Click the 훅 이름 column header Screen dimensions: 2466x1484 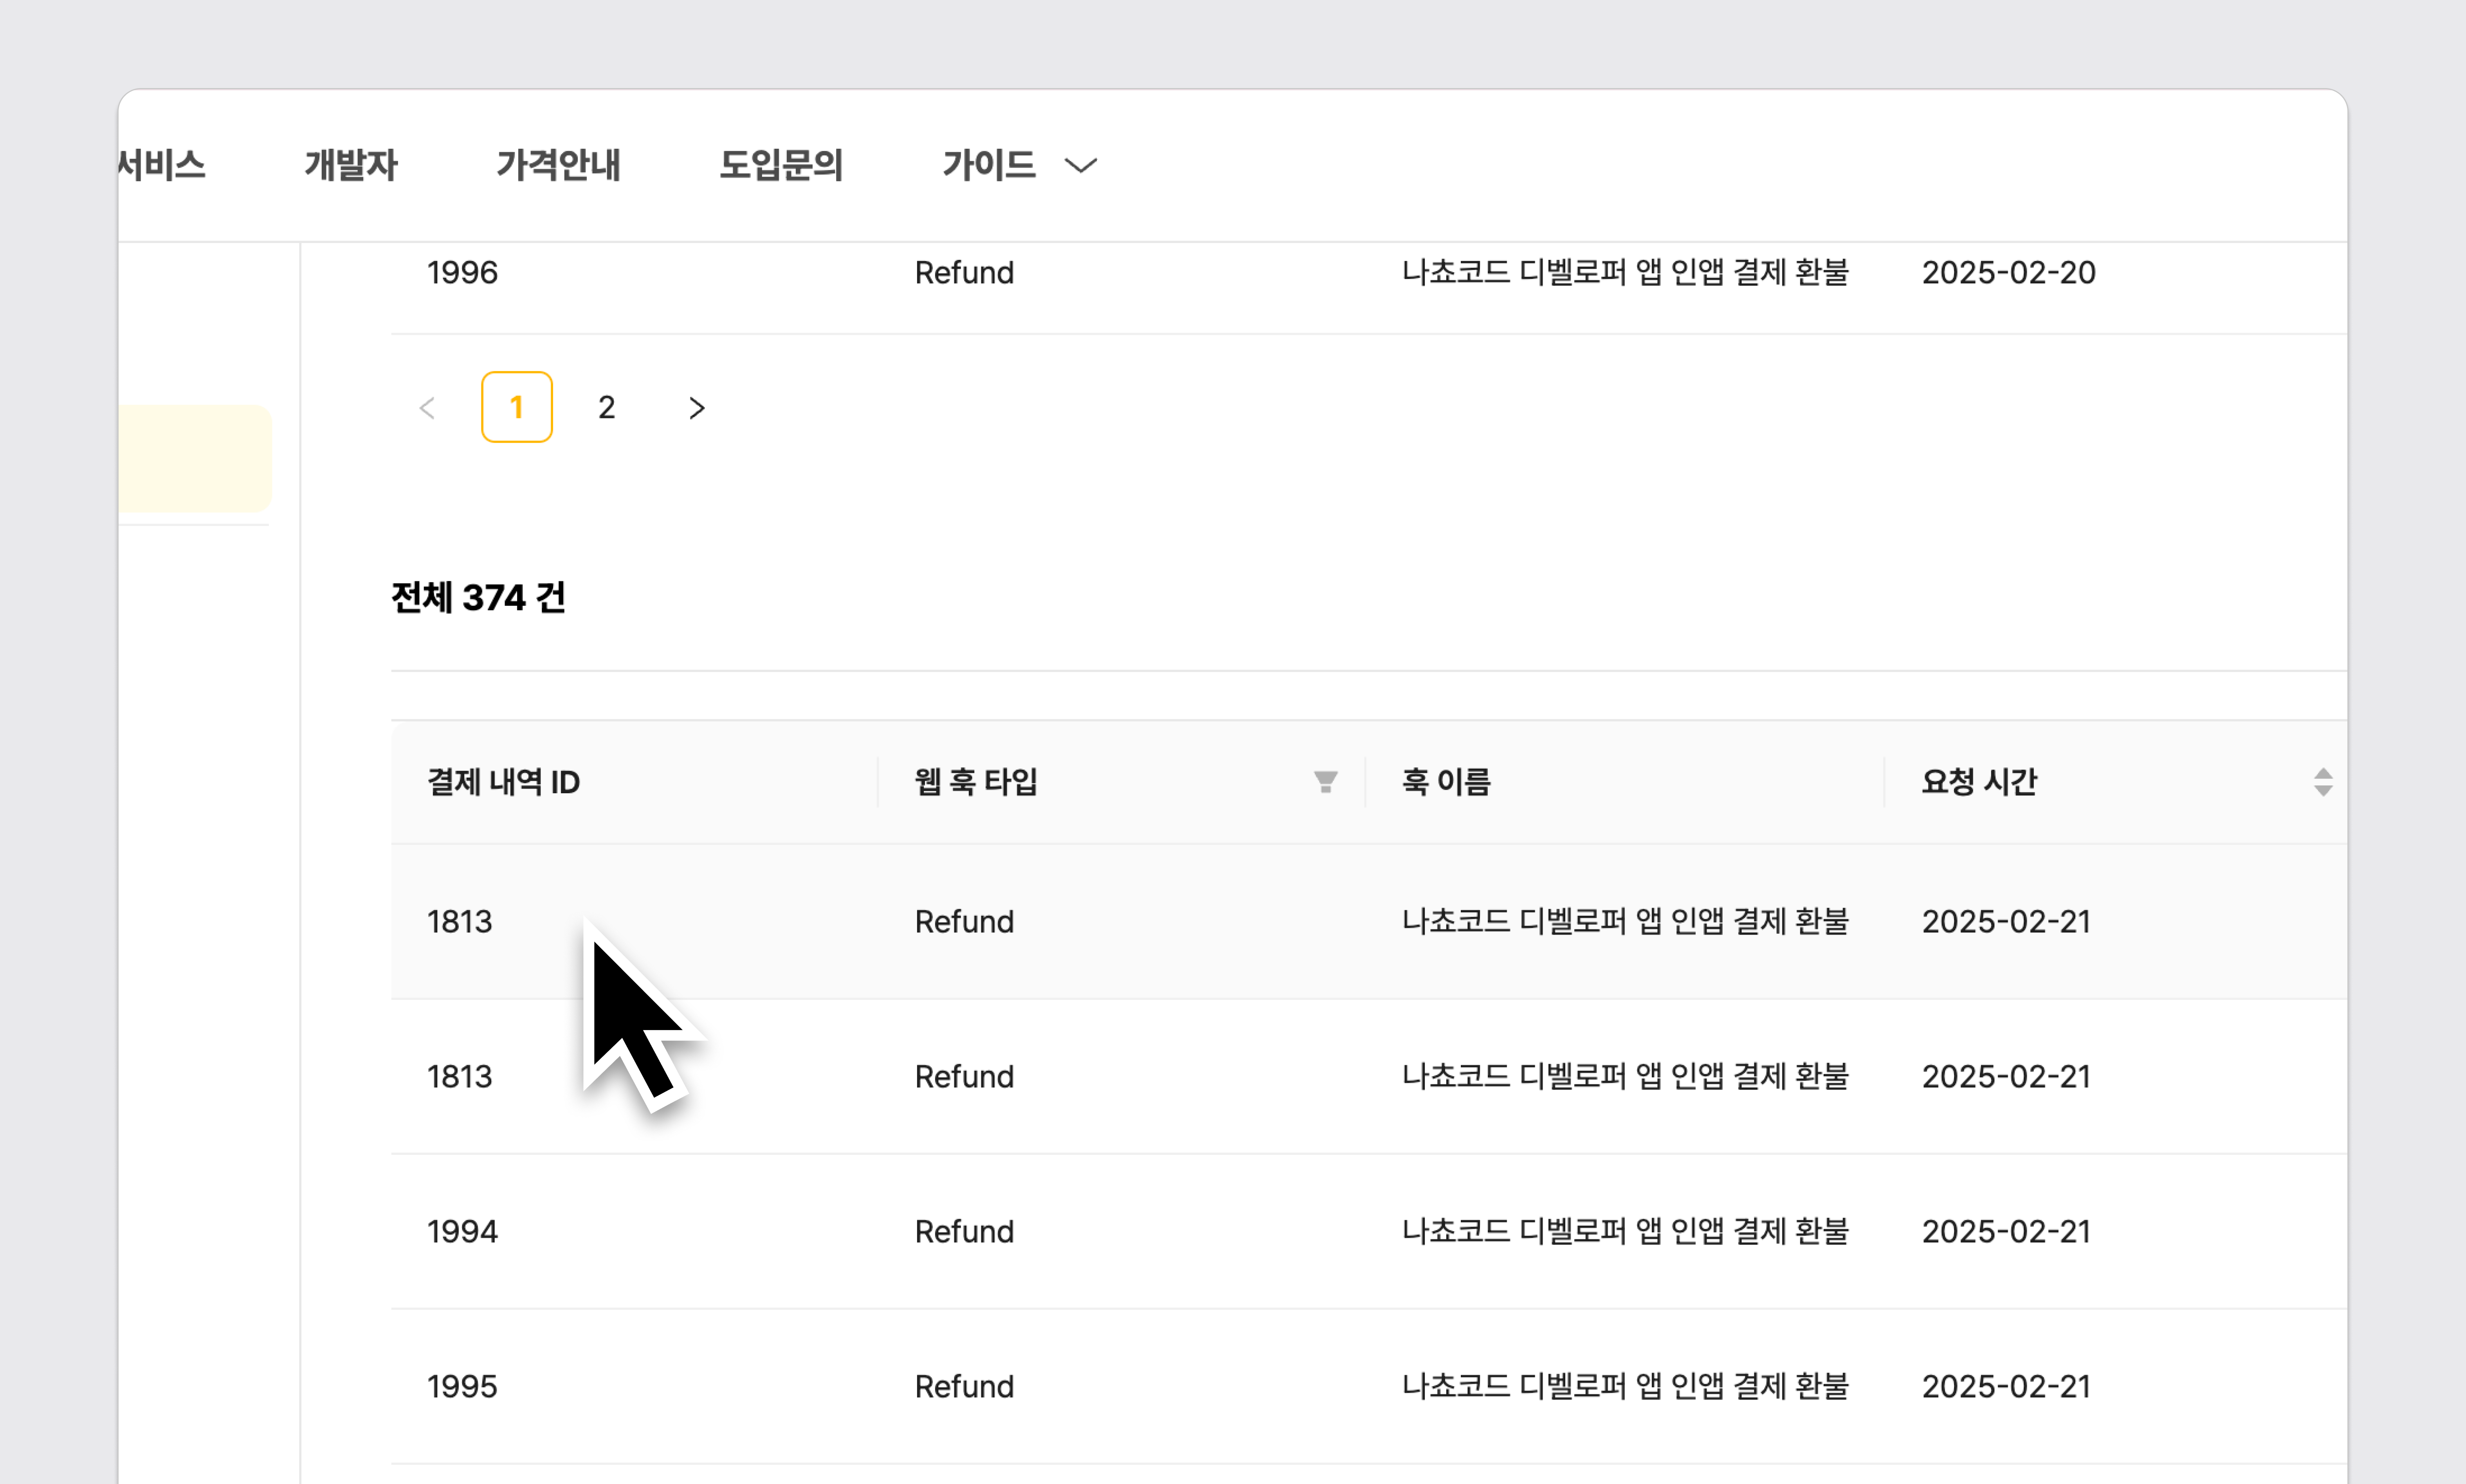click(1445, 782)
